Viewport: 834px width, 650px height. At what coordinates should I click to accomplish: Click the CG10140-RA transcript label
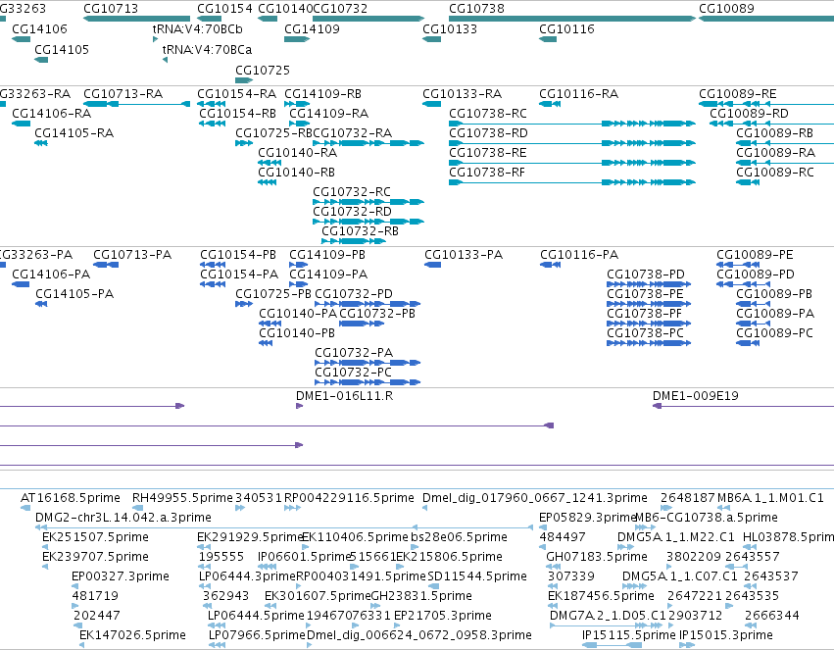click(297, 153)
